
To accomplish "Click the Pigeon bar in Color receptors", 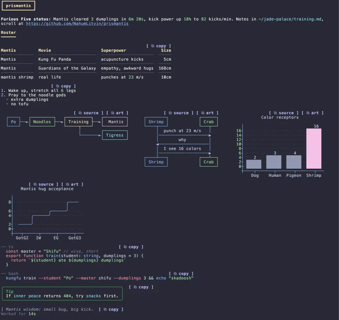I will click(294, 162).
